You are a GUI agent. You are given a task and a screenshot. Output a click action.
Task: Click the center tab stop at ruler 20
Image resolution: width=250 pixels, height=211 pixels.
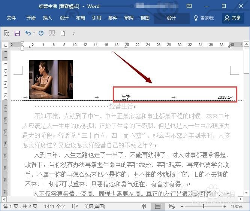(126, 47)
